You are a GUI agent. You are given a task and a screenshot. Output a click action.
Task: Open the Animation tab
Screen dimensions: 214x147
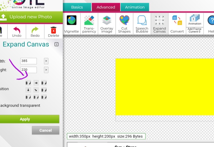(x=135, y=7)
